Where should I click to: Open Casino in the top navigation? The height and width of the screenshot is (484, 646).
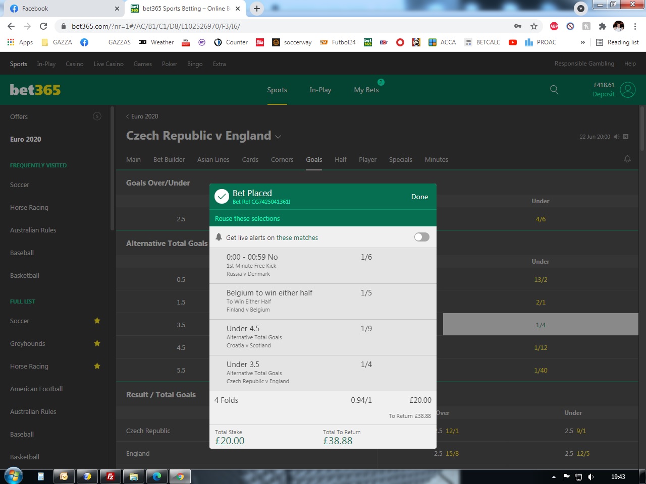[75, 64]
